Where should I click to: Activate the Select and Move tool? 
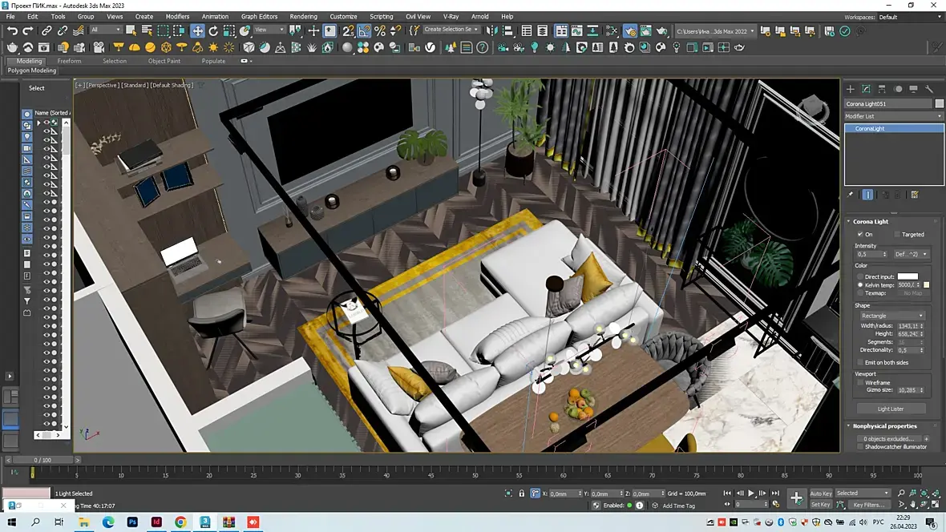[197, 30]
